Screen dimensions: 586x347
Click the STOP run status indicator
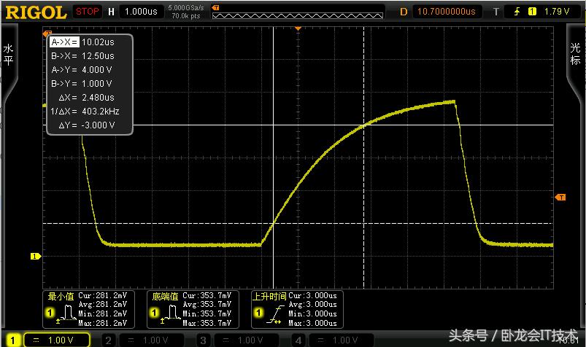87,12
